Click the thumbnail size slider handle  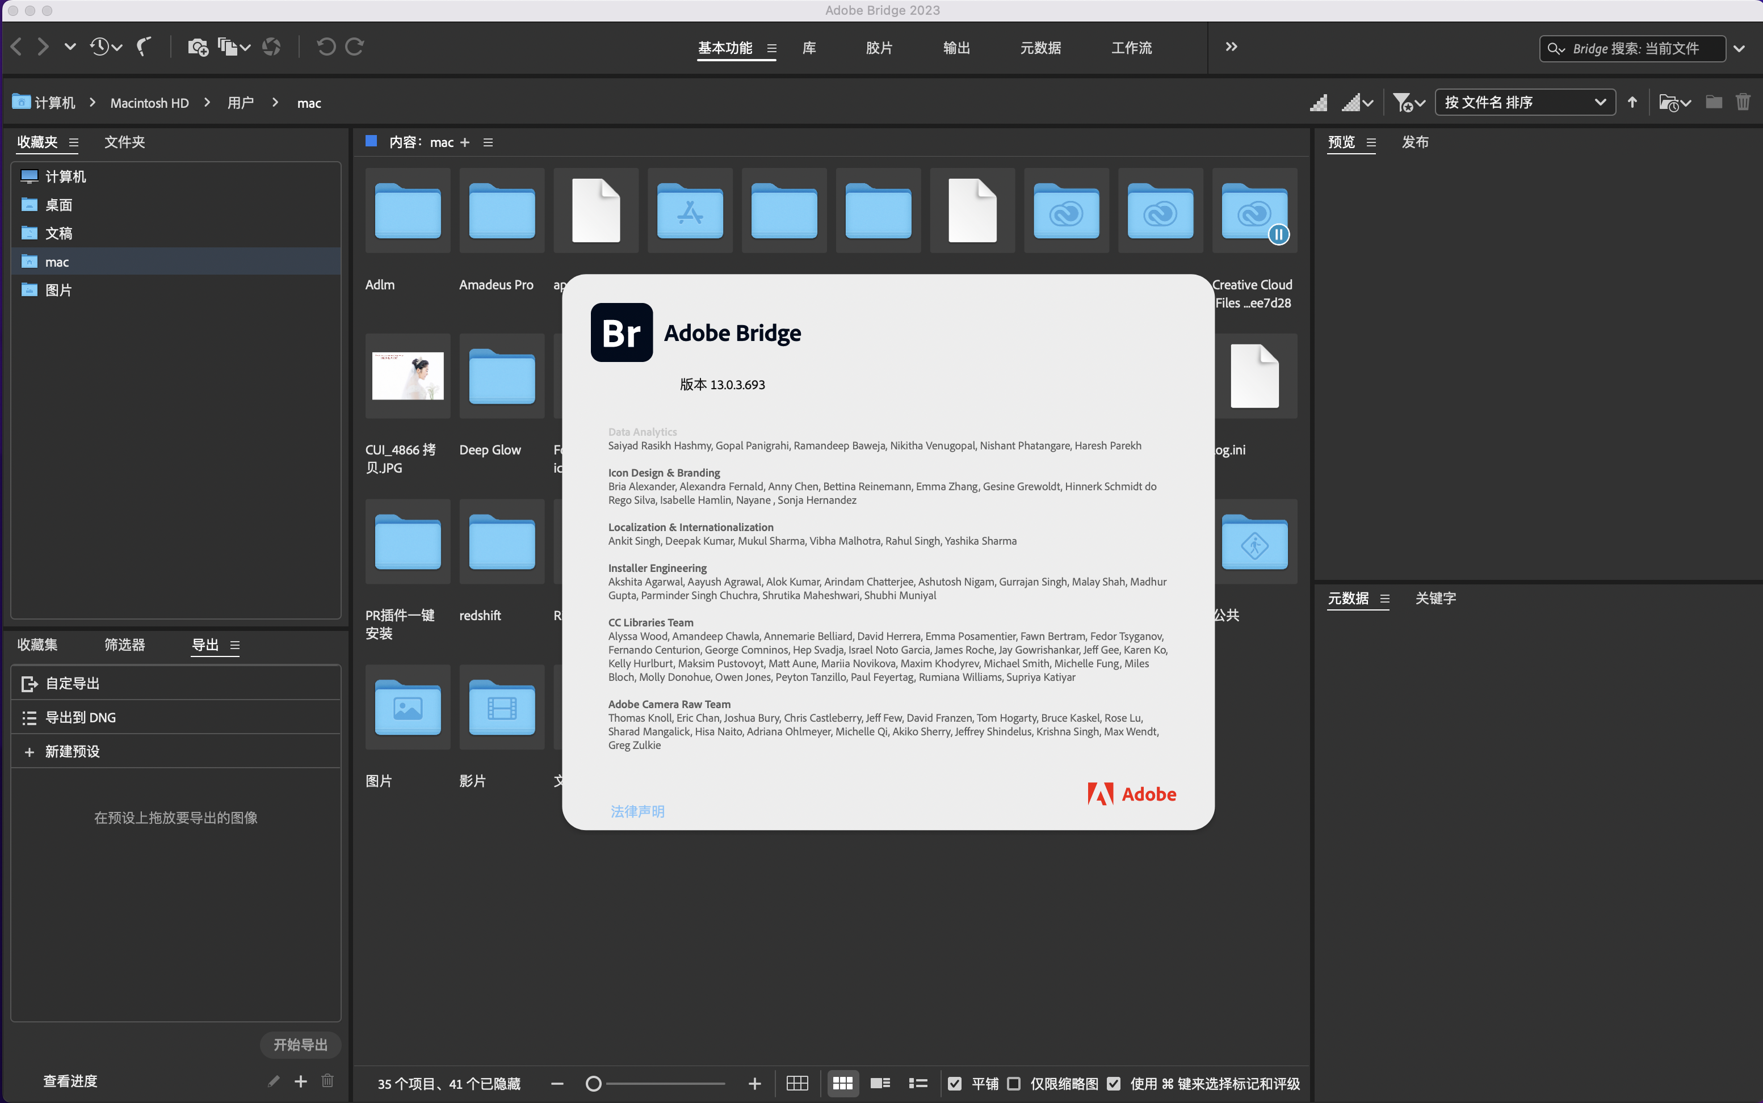click(593, 1083)
